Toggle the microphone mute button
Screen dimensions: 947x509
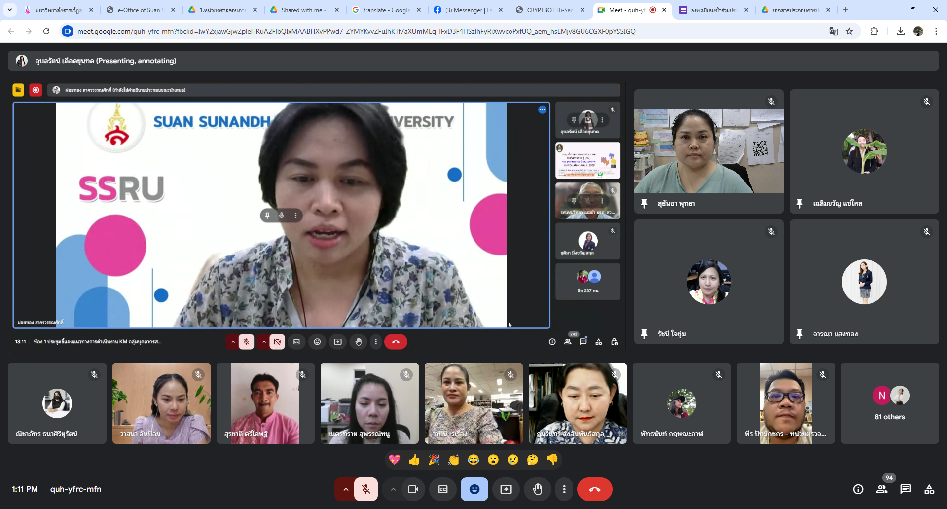(366, 489)
